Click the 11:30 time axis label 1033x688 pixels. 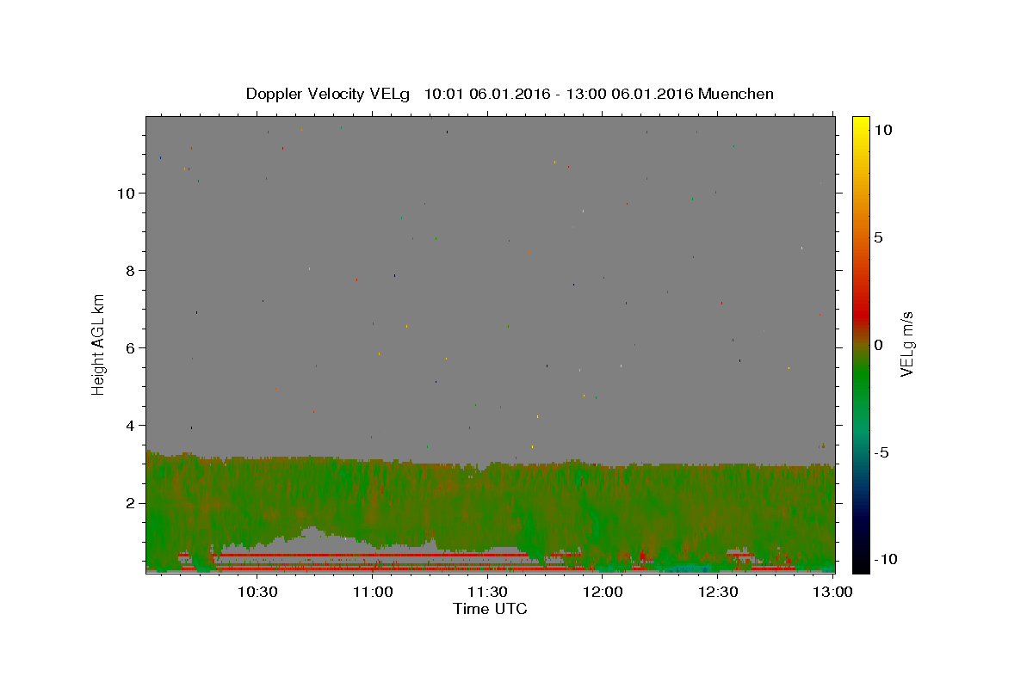487,592
